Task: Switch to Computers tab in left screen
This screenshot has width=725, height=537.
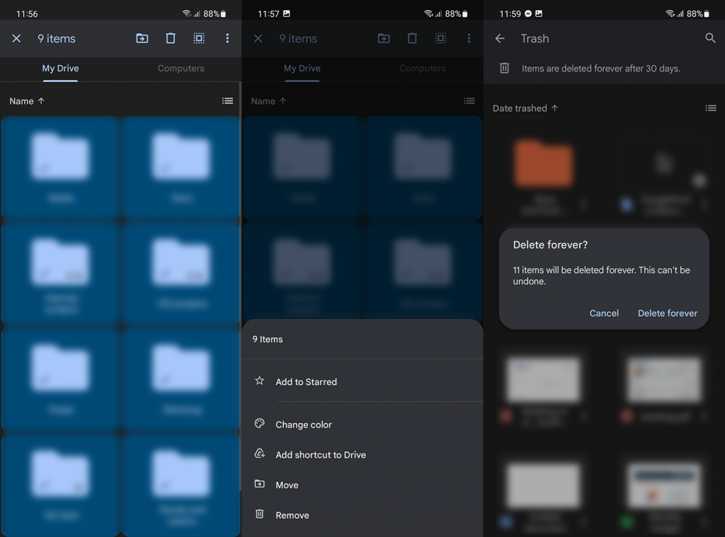Action: tap(181, 69)
